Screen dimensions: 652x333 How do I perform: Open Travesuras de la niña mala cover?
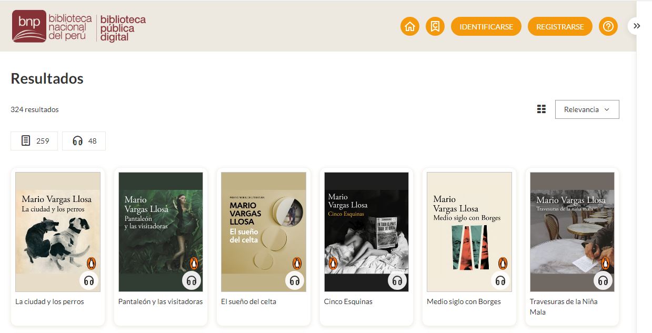click(x=572, y=232)
